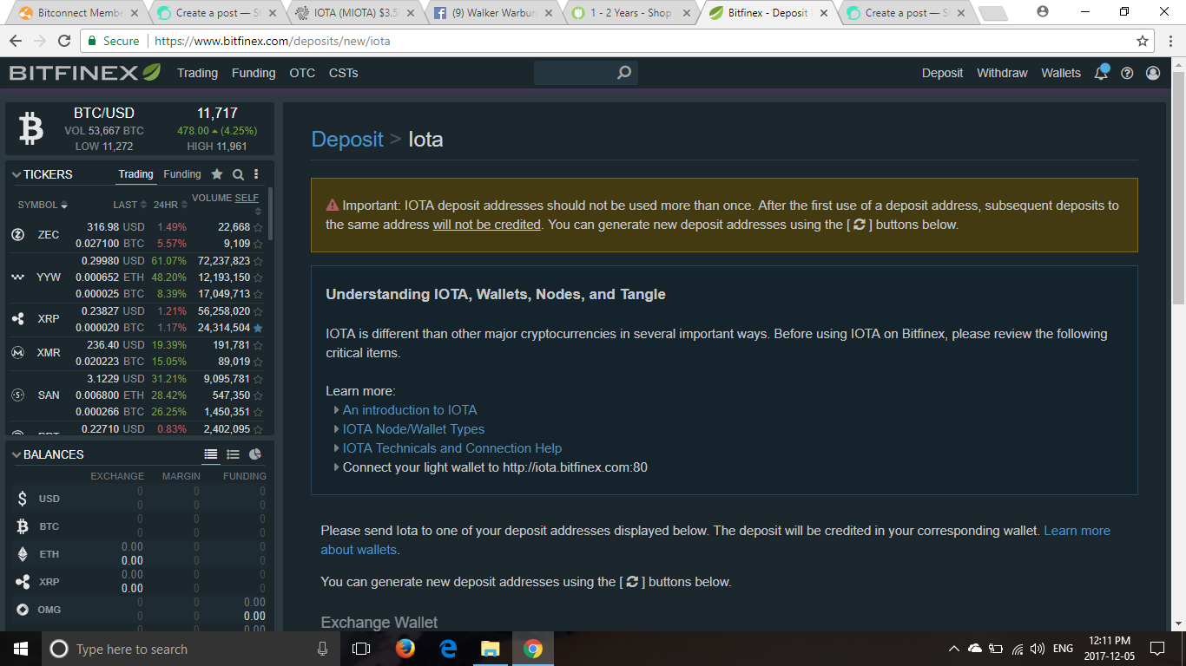This screenshot has height=666, width=1186.
Task: Collapse the TICKERS panel
Action: (16, 174)
